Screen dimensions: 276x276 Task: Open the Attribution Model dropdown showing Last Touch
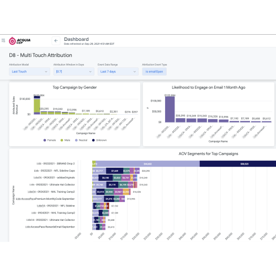tap(29, 72)
